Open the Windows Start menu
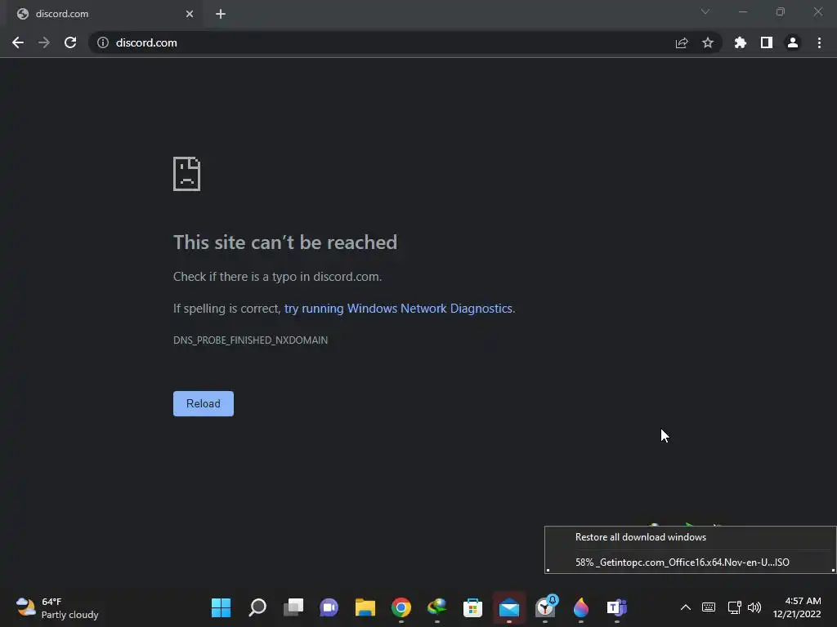 [x=221, y=607]
